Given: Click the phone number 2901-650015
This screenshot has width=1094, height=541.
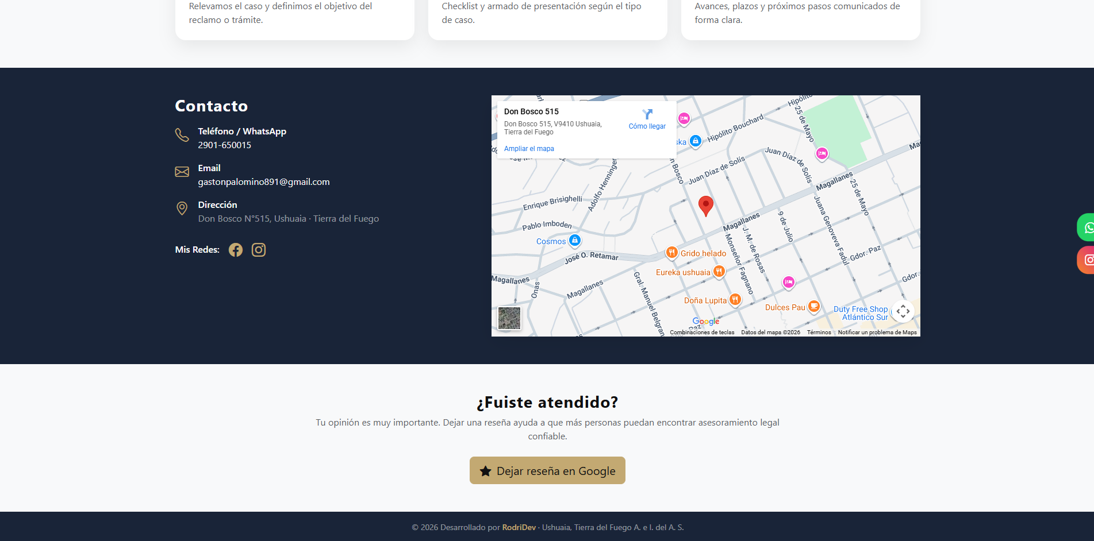Looking at the screenshot, I should (224, 145).
